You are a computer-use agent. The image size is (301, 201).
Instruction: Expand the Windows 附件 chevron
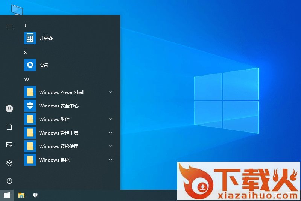(x=111, y=119)
